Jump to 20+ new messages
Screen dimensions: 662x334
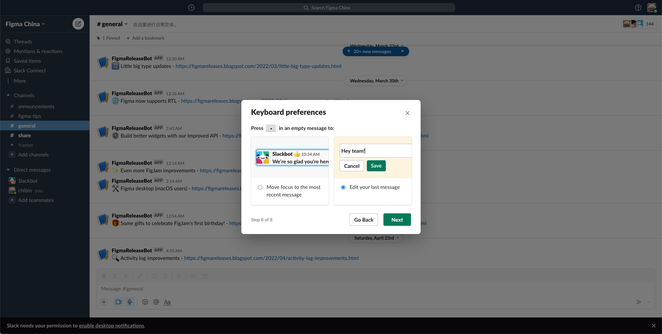coord(372,51)
